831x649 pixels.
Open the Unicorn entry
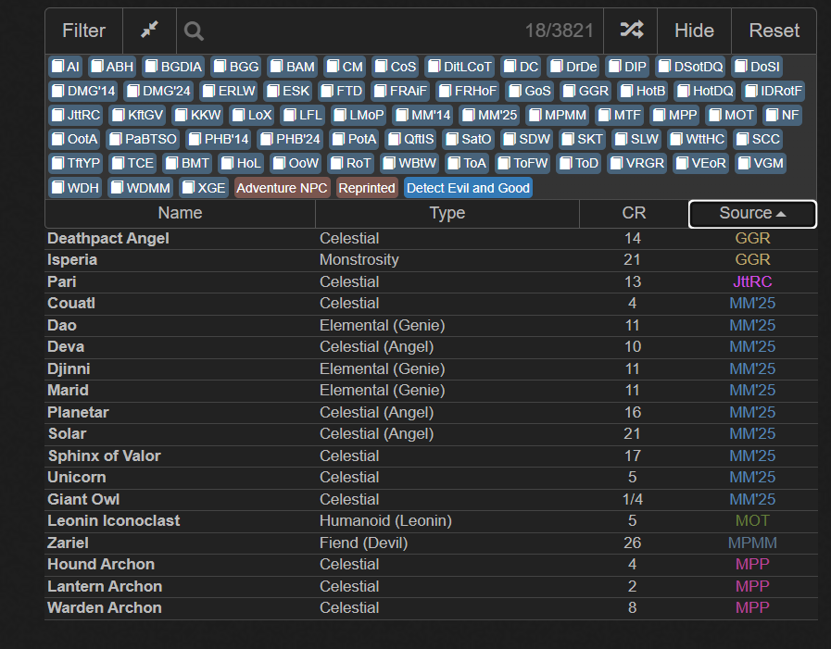(431, 478)
